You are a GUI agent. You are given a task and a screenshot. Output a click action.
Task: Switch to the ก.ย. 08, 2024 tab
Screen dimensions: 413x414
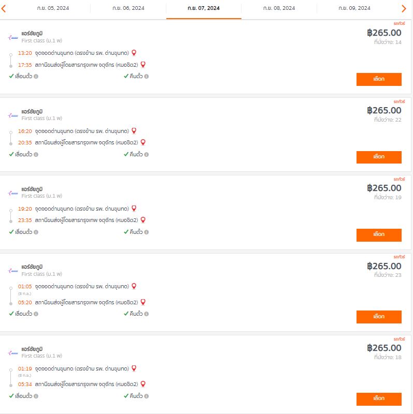tap(279, 8)
